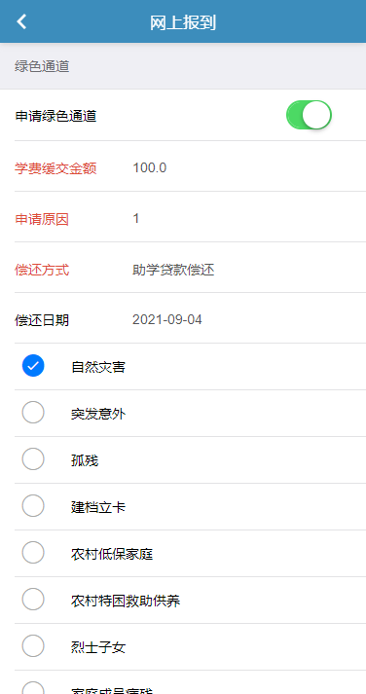Mark the 烈士子女 option
Screen dimensions: 366x694
point(33,645)
